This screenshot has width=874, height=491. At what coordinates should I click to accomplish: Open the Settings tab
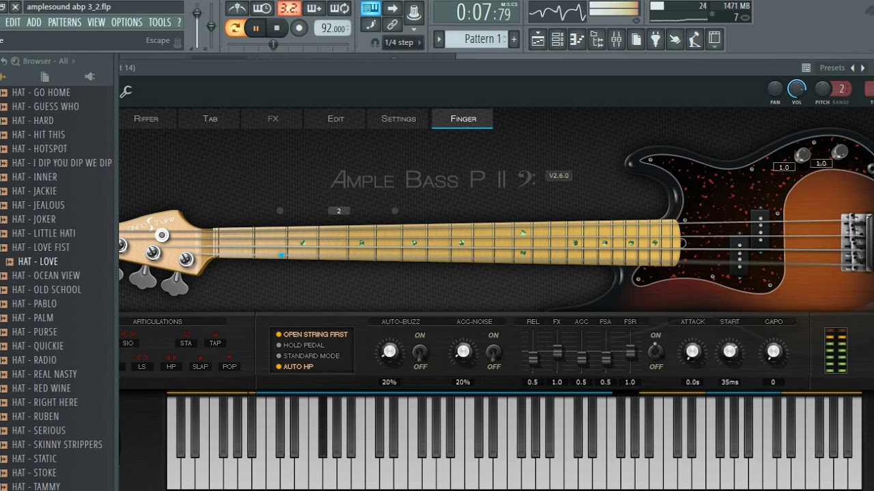click(x=399, y=119)
